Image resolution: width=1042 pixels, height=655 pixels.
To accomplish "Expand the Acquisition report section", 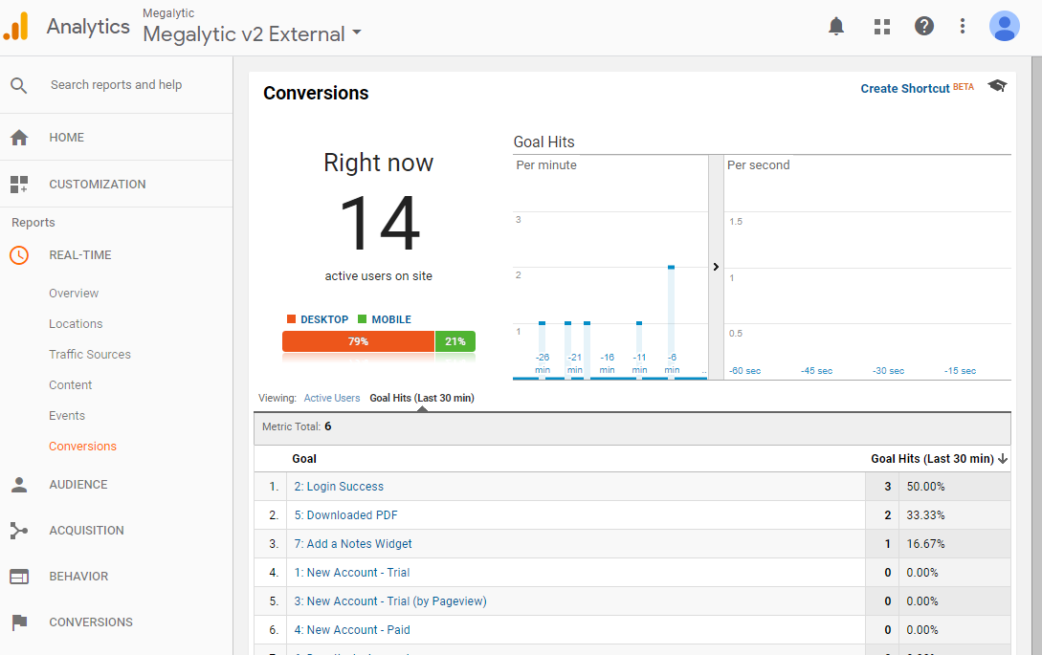I will point(86,531).
